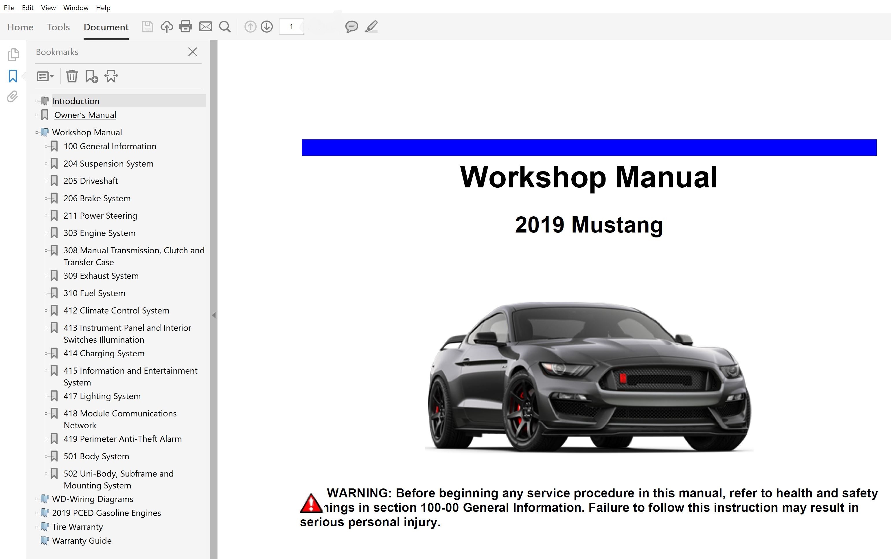Screen dimensions: 891x559
Task: Click the add new bookmark icon
Action: [91, 76]
